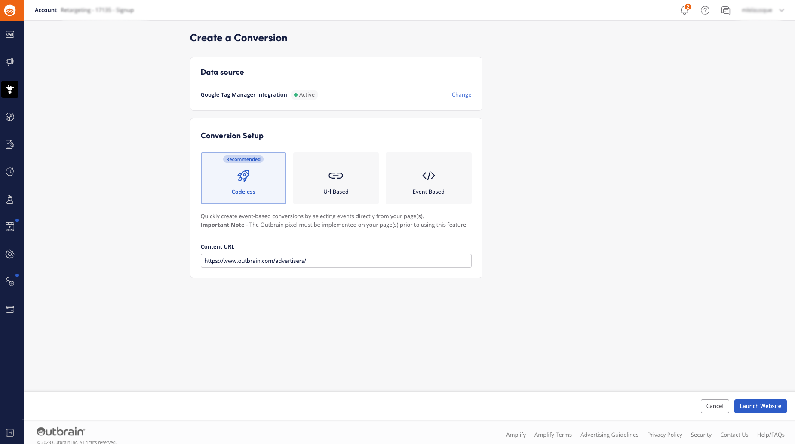Click the conversion funnel icon in sidebar
Image resolution: width=795 pixels, height=444 pixels.
[9, 89]
